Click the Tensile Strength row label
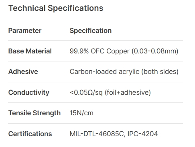195x147 pixels. click(x=35, y=113)
